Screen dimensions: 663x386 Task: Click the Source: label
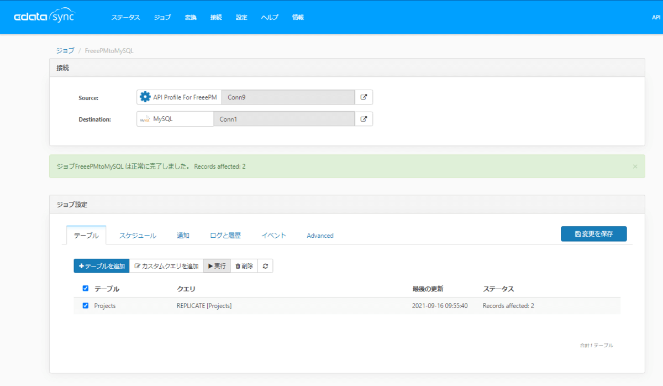[88, 98]
